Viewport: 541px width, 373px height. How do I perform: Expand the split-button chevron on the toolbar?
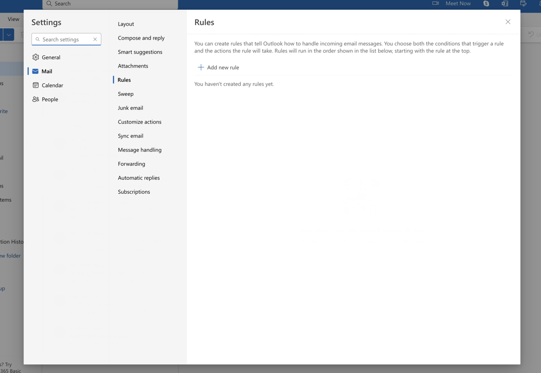tap(8, 34)
